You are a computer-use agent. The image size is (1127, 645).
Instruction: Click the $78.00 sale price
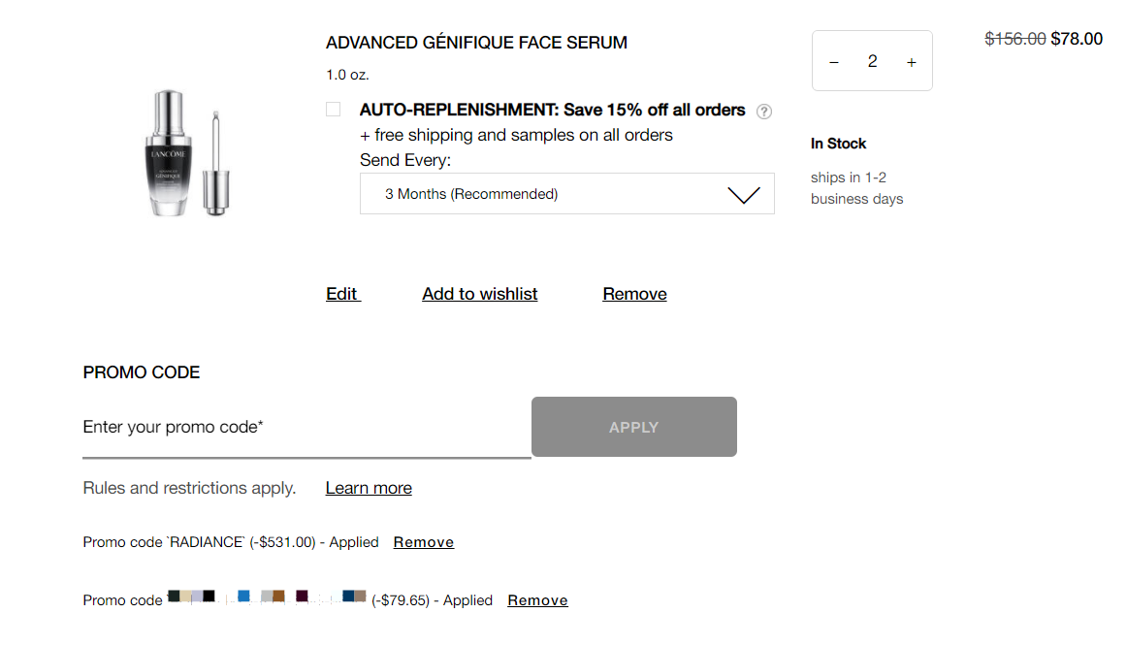(1077, 39)
